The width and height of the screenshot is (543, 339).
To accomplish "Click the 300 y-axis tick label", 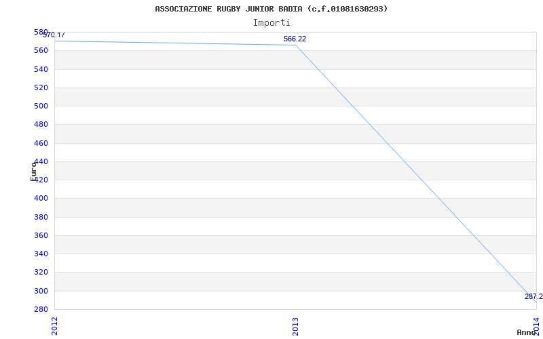I will (x=41, y=291).
